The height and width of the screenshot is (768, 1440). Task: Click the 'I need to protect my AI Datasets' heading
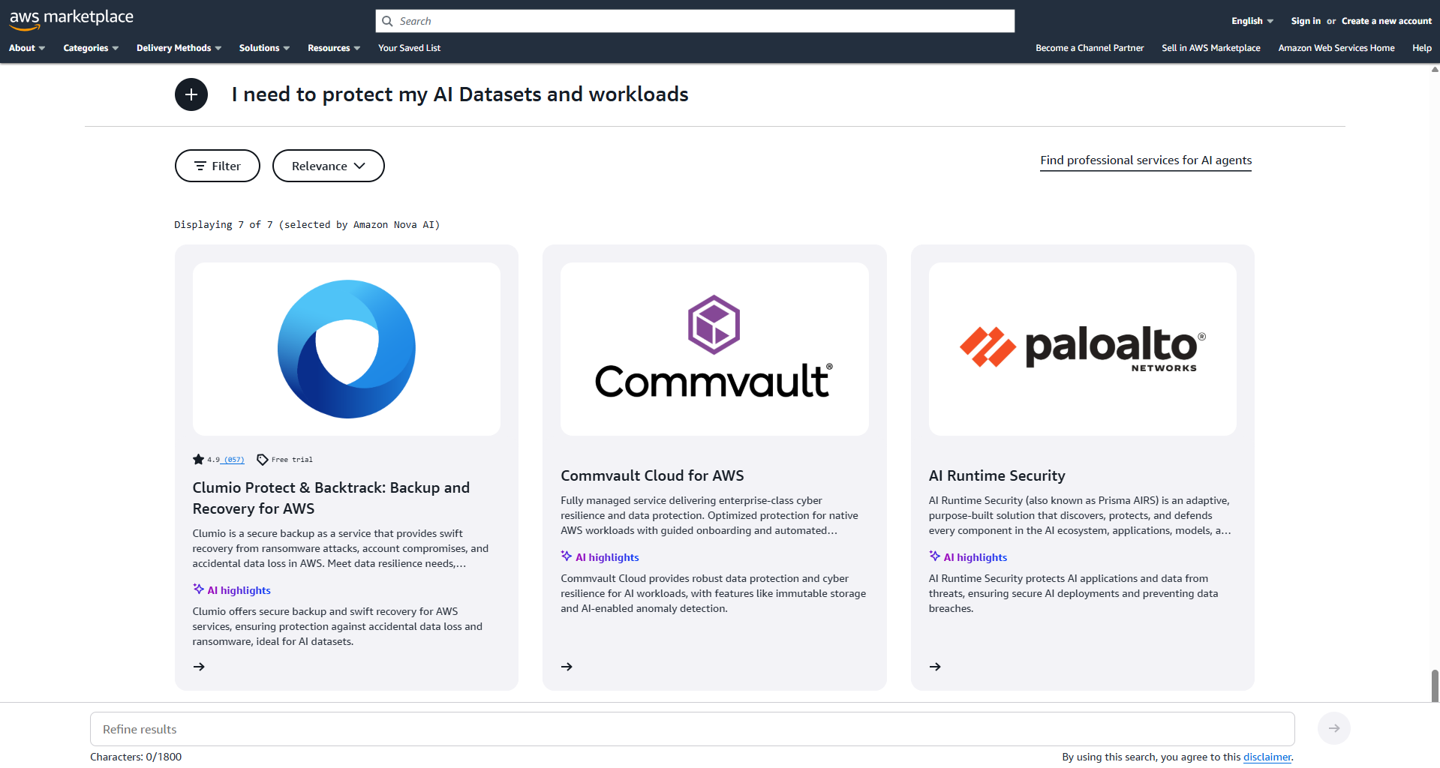460,94
